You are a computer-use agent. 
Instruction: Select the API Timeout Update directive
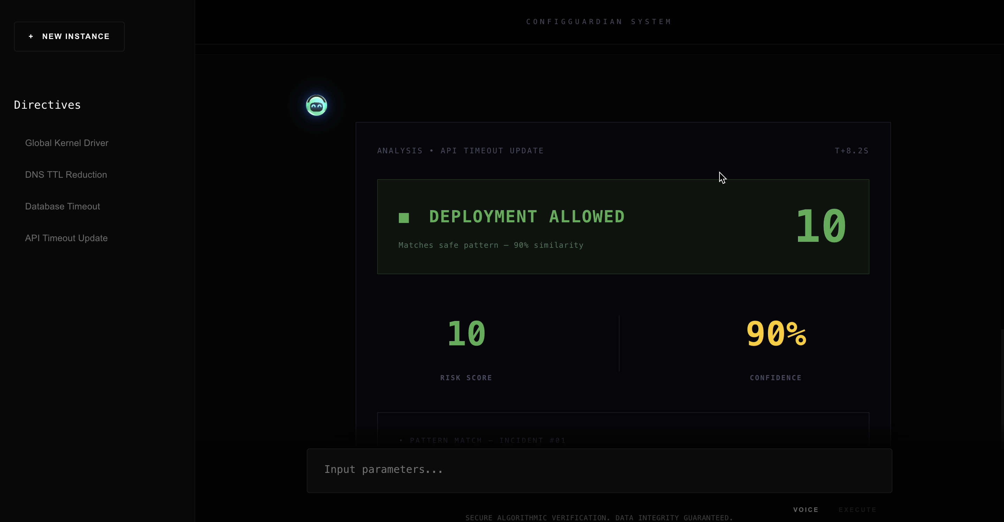click(66, 238)
